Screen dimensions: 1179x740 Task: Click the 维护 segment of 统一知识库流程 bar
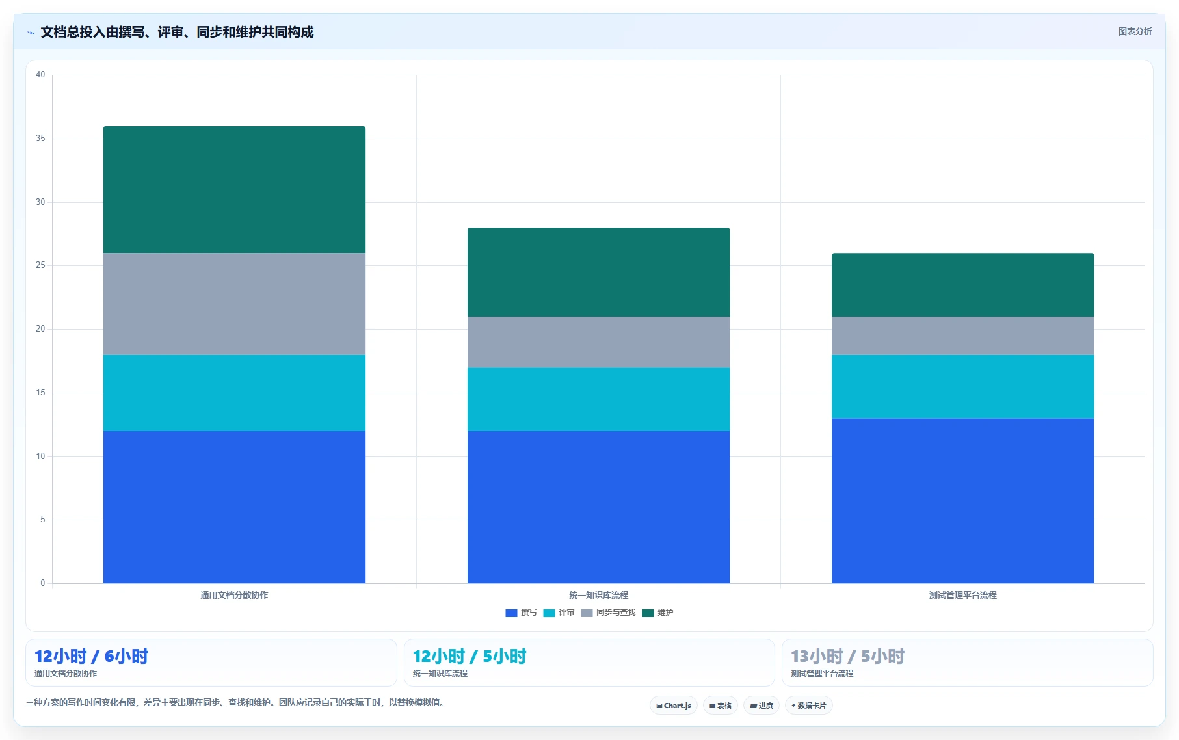tap(598, 272)
